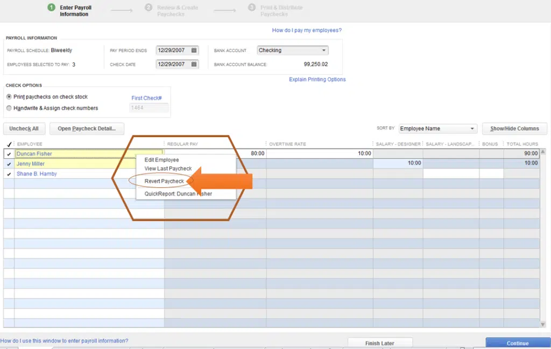Click the Open Paycheck Detail button
Viewport: 551px width, 349px height.
[x=87, y=129]
